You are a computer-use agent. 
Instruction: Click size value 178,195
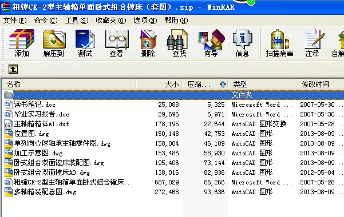click(x=167, y=124)
